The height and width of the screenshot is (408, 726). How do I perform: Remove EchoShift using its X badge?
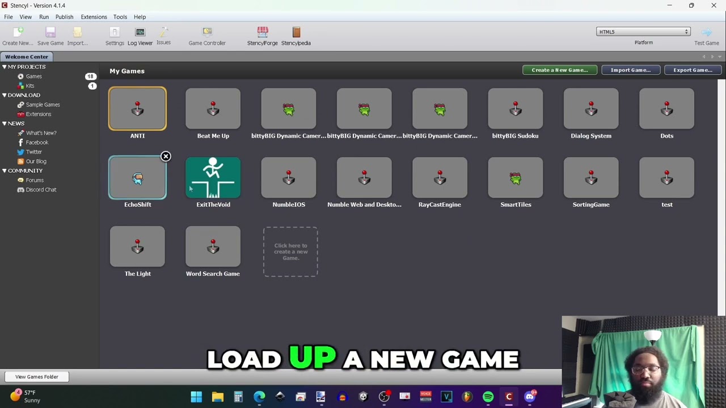tap(166, 156)
